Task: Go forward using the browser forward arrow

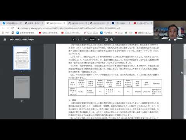Action: coord(8,28)
